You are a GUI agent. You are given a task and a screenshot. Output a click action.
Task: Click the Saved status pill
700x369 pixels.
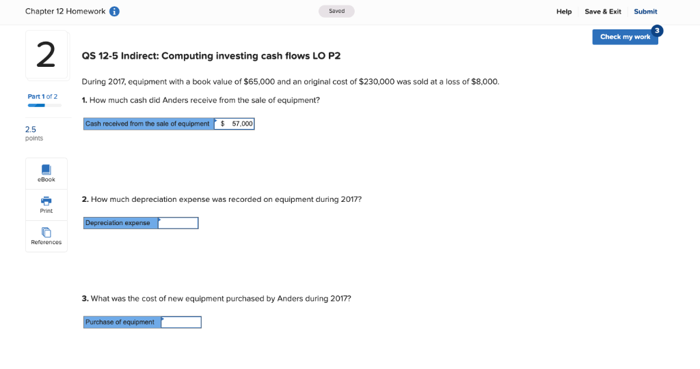pyautogui.click(x=336, y=11)
